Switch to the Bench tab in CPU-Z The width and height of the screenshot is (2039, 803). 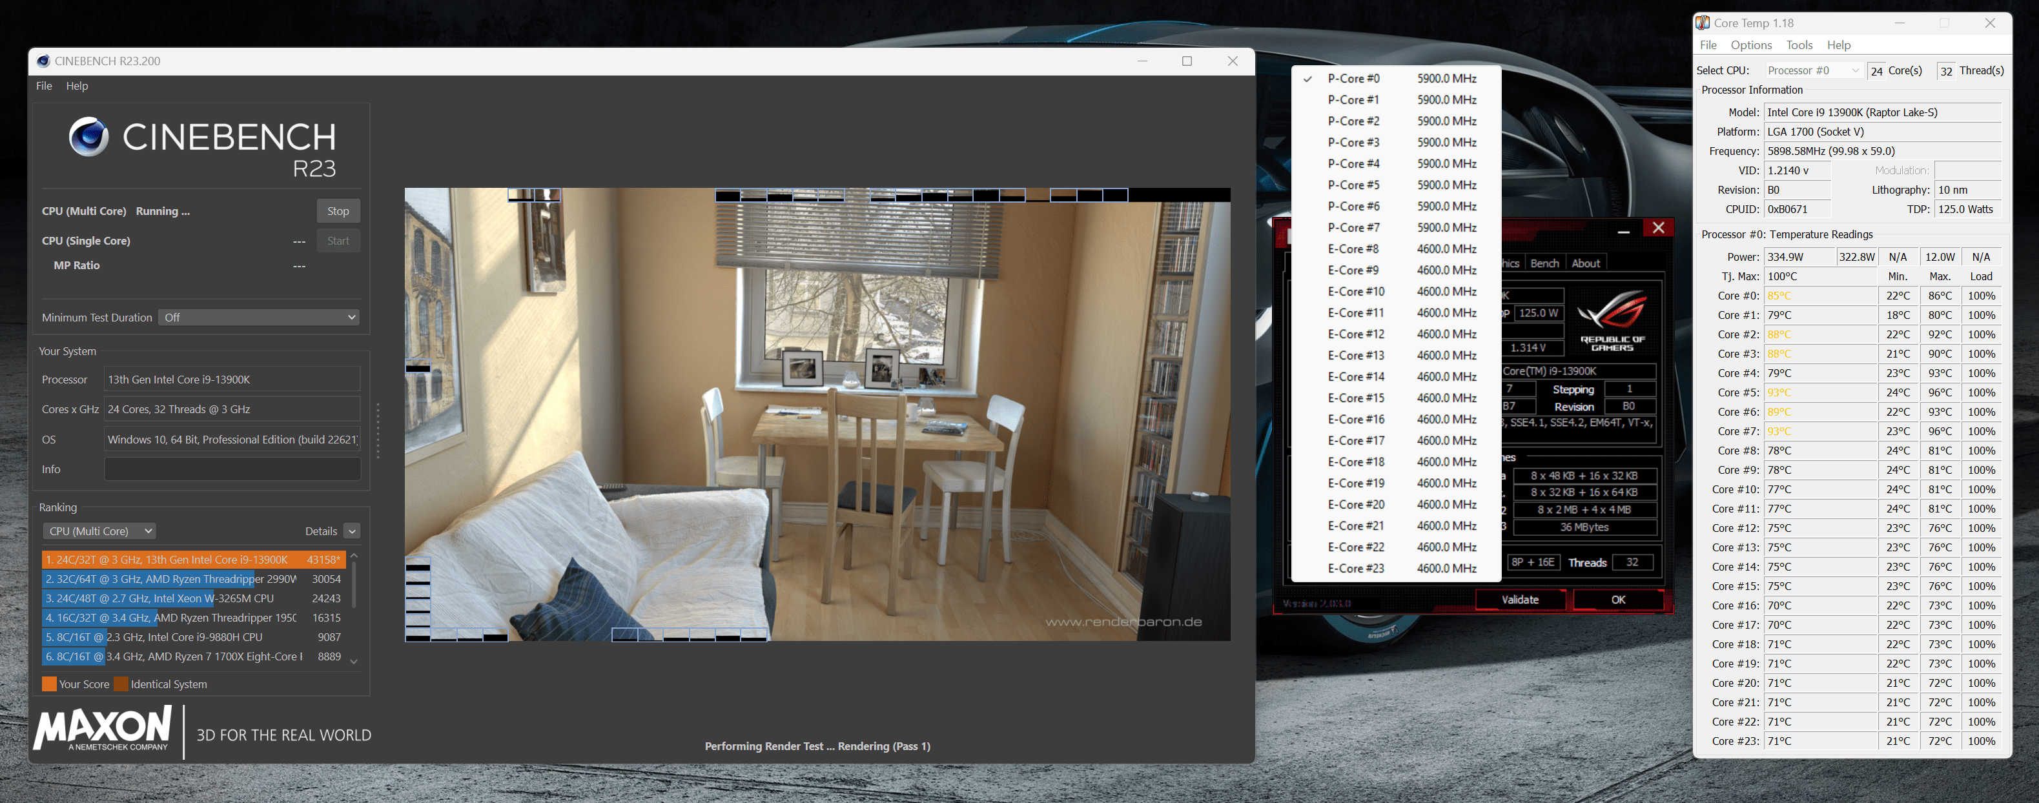pyautogui.click(x=1544, y=263)
